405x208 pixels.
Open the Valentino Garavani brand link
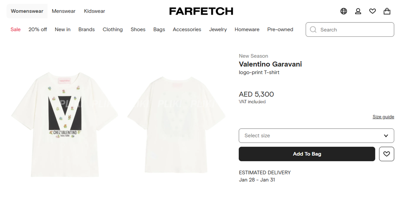270,64
